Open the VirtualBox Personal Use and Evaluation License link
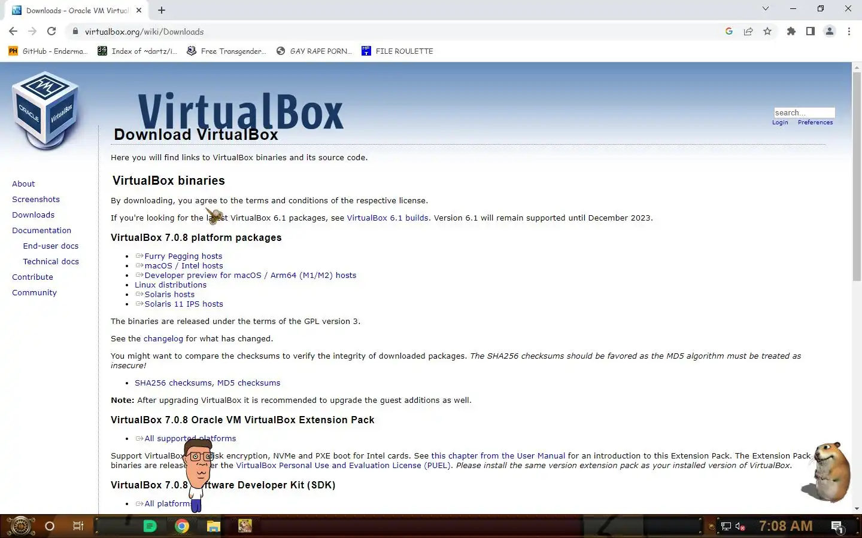The image size is (862, 538). pyautogui.click(x=343, y=465)
